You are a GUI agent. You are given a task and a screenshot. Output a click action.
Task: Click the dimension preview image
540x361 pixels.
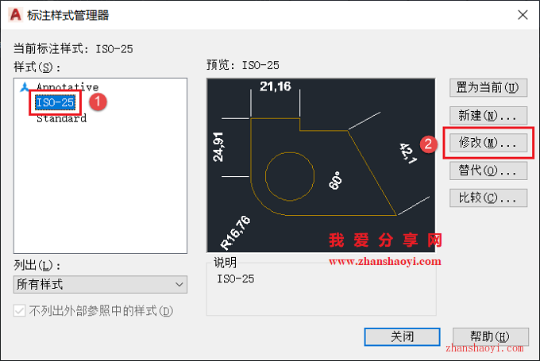coord(321,165)
